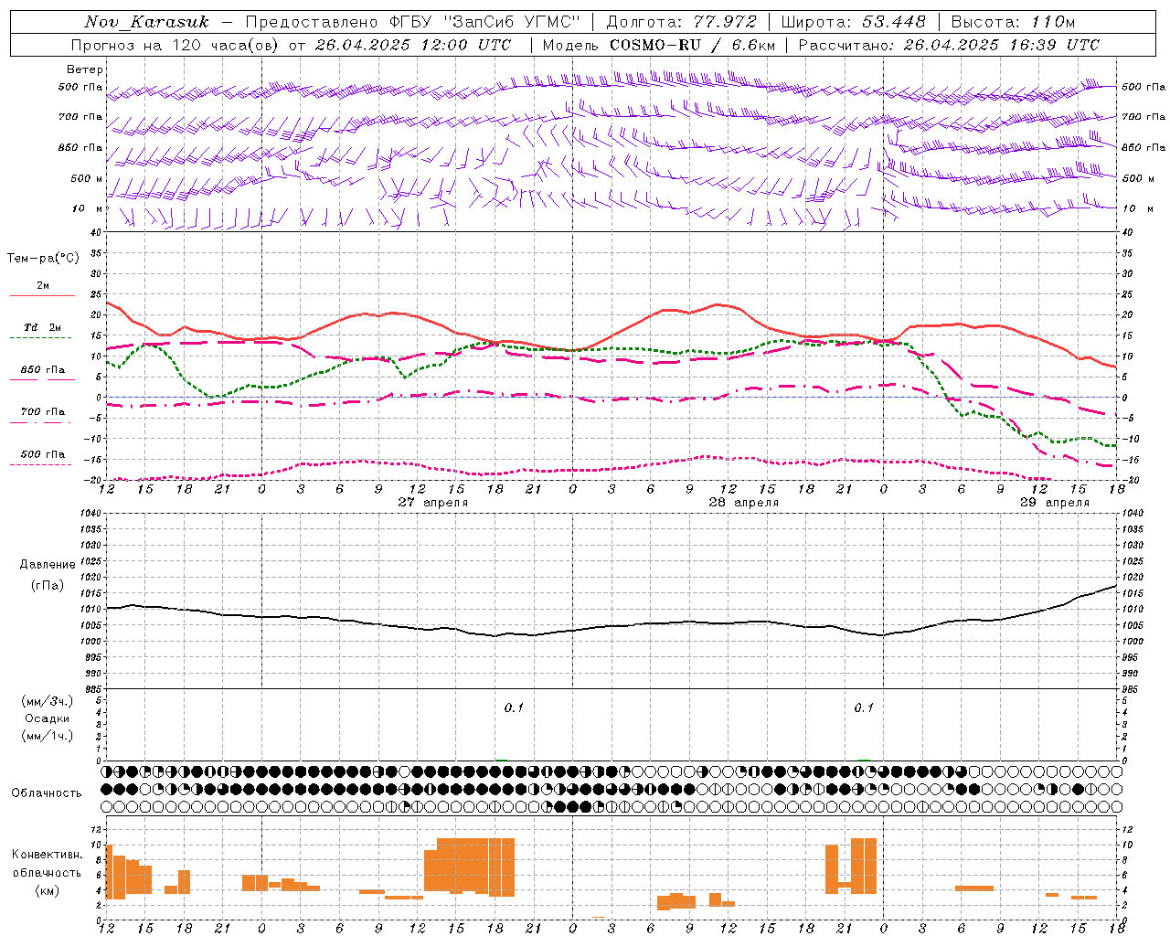Select the Тем-ра(°C) axis title
This screenshot has width=1170, height=936.
pyautogui.click(x=43, y=259)
